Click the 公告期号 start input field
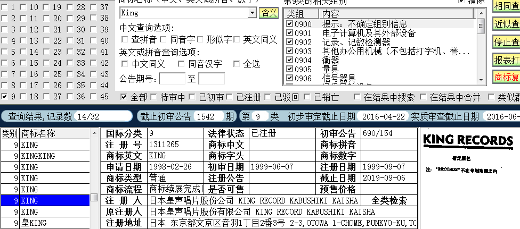 tap(172, 79)
